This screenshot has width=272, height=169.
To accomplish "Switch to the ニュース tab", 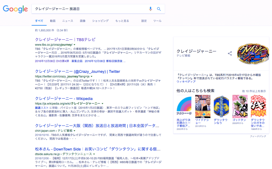I will tap(68, 21).
